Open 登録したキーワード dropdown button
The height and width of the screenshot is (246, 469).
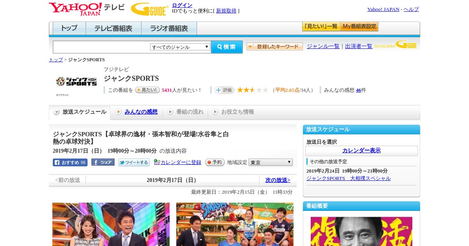click(274, 46)
